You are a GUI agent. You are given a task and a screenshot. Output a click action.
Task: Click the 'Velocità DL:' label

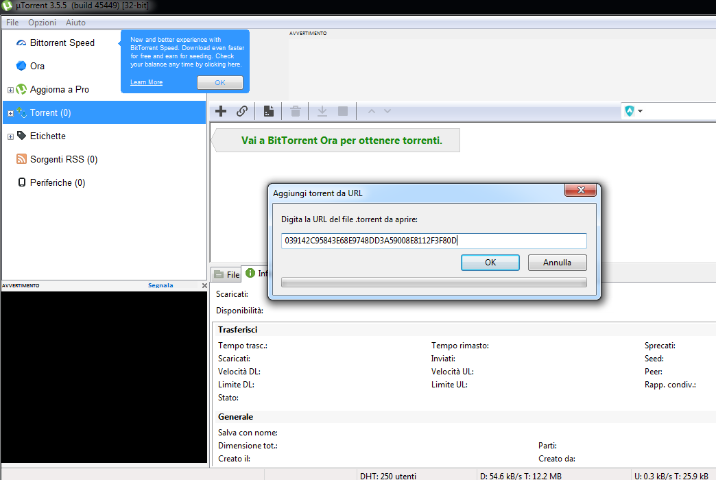[239, 372]
